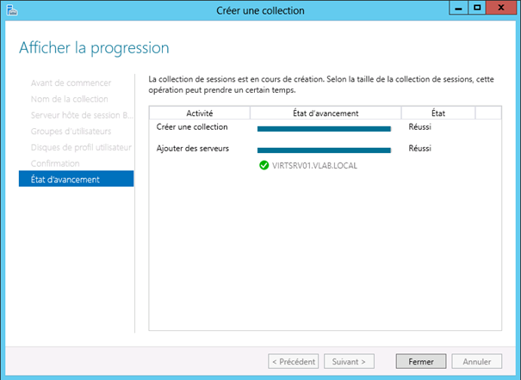Click the '< Précédent' button
Viewport: 521px width, 380px height.
[293, 362]
